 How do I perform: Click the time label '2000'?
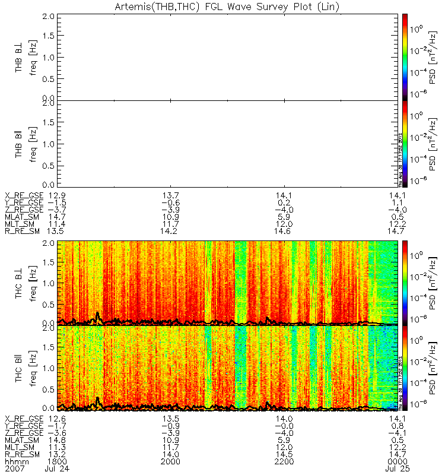pyautogui.click(x=171, y=462)
